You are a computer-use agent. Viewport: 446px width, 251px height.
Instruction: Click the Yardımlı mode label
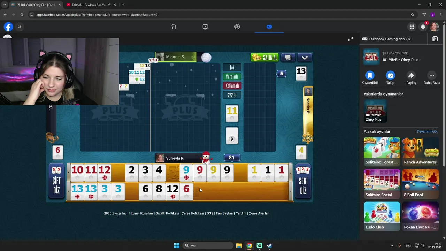tap(232, 77)
